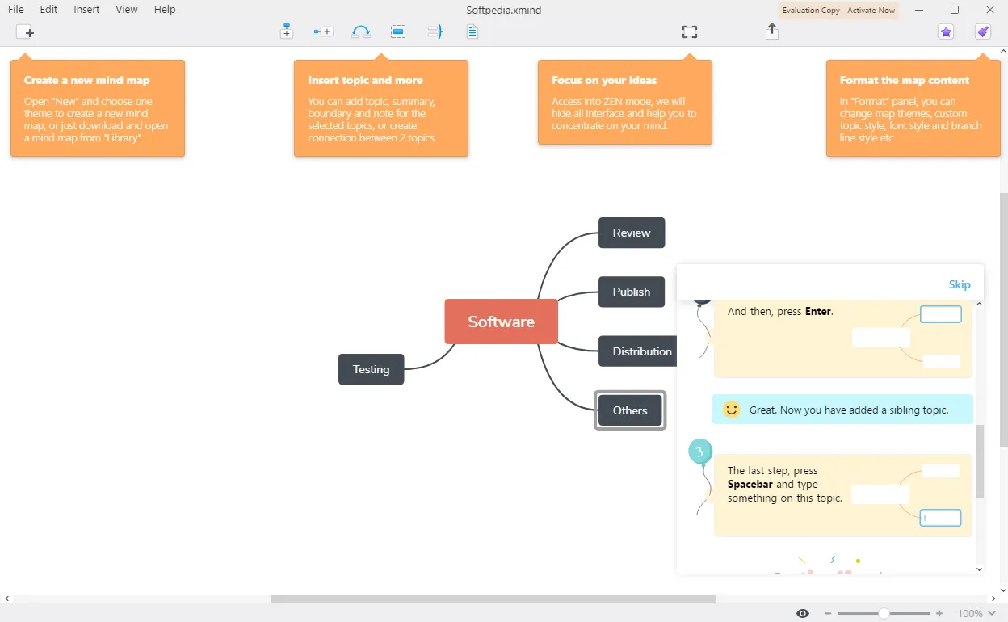Toggle the eye view icon in status bar
The image size is (1008, 622).
(803, 614)
